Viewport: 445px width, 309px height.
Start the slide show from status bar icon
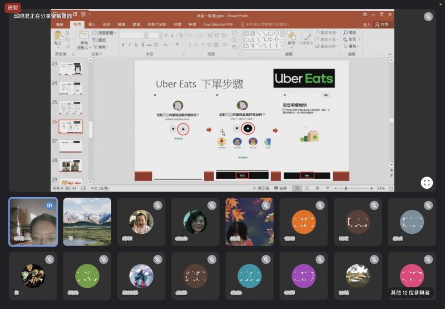coord(328,188)
